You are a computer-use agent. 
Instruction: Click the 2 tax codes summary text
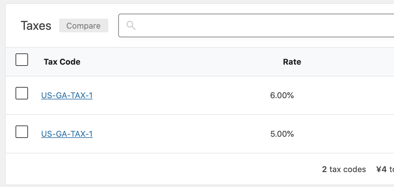(x=344, y=169)
